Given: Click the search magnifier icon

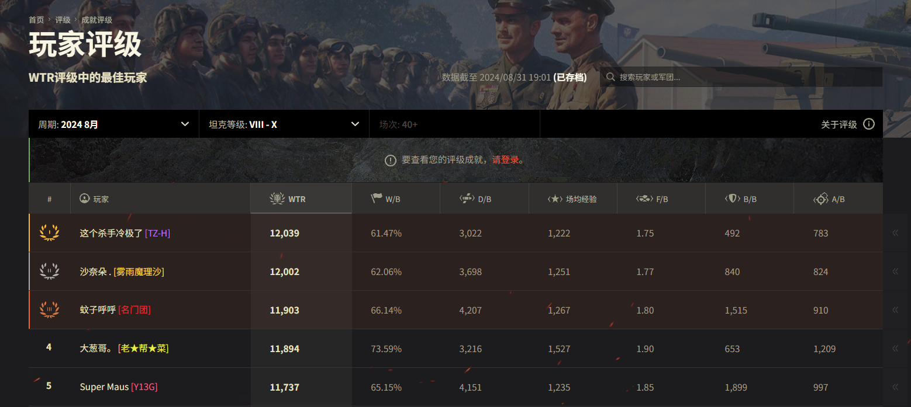Looking at the screenshot, I should [x=610, y=77].
